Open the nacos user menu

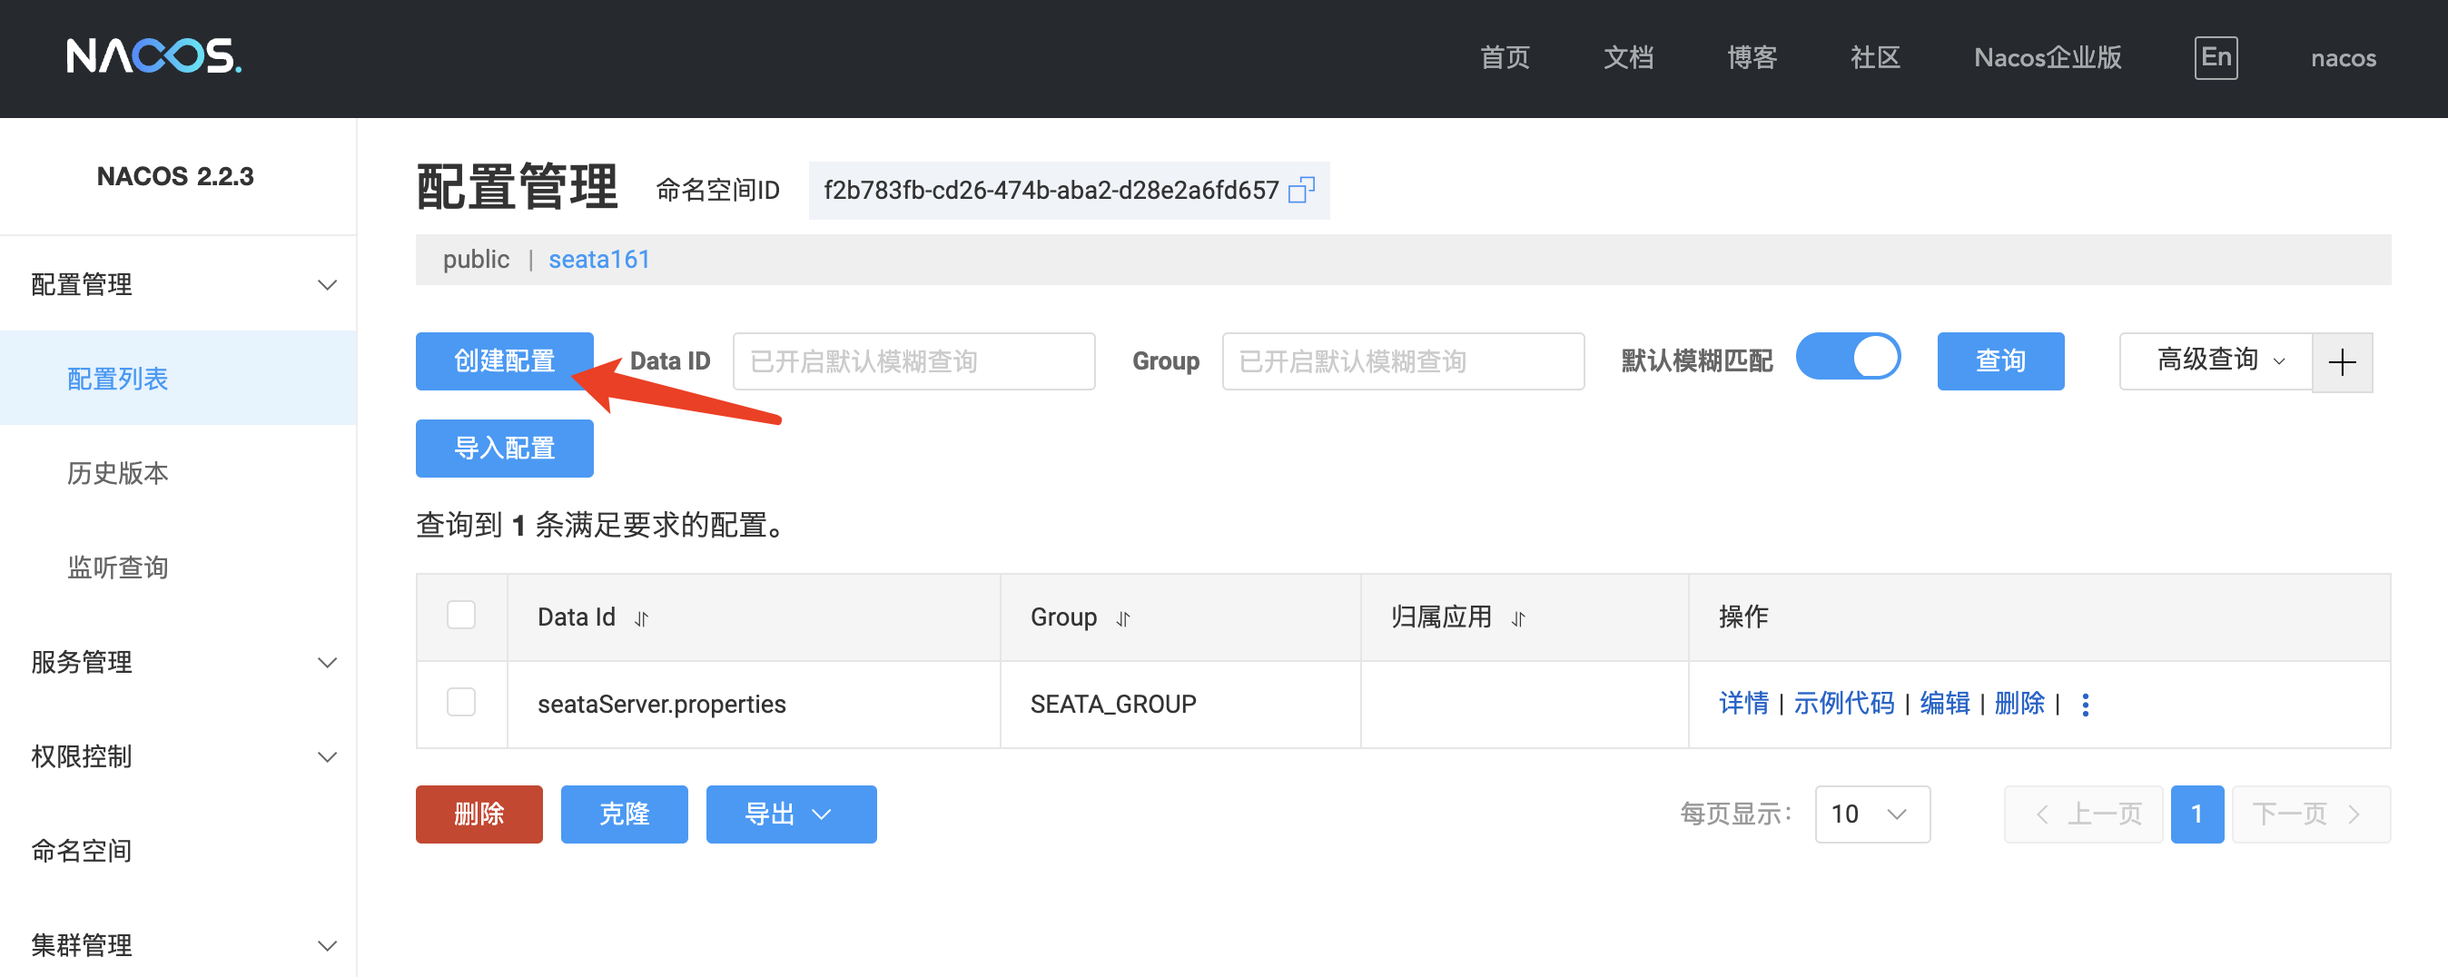pos(2343,58)
